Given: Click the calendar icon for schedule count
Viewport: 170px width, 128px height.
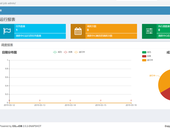Looking at the screenshot, I should [x=78, y=31].
